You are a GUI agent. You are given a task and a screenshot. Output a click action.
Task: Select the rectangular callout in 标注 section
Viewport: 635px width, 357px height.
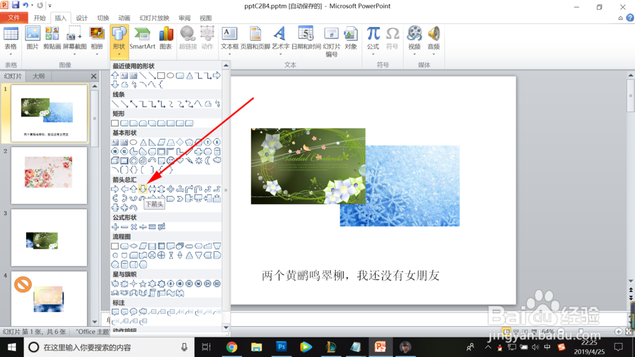click(115, 312)
